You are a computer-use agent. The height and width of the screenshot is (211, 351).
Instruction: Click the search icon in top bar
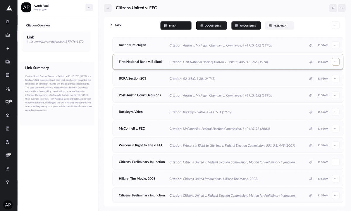(x=333, y=8)
